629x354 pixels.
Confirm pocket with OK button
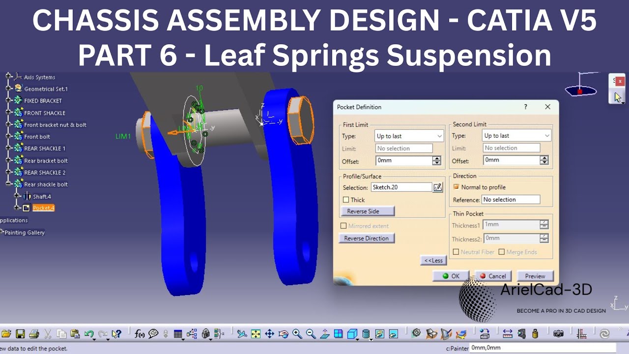(451, 276)
